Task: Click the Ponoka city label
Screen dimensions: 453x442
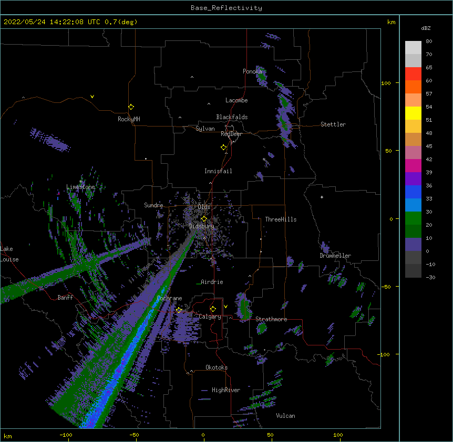Action: point(252,71)
